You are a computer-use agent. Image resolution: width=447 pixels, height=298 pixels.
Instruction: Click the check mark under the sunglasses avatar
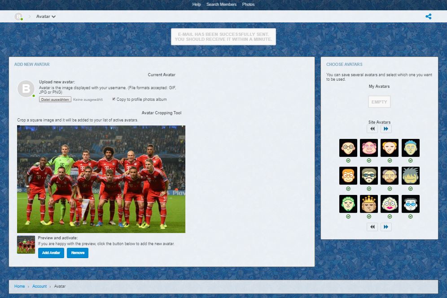[369, 189]
